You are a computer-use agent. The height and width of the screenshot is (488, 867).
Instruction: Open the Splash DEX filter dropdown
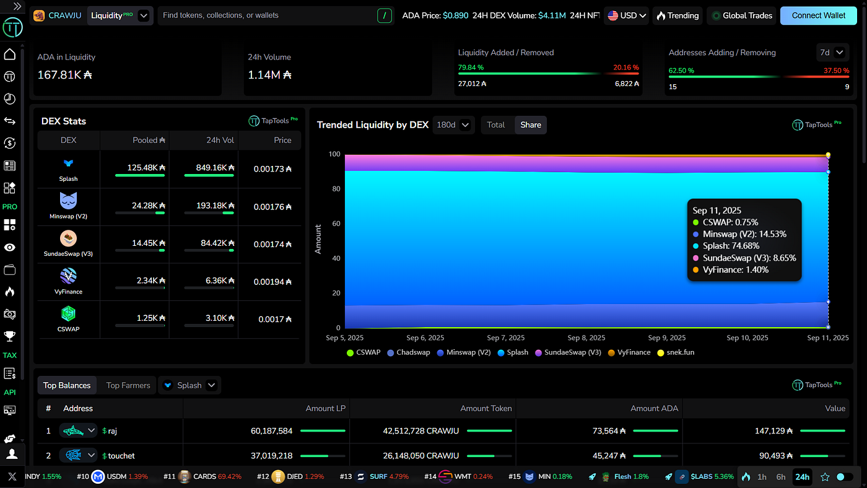190,385
